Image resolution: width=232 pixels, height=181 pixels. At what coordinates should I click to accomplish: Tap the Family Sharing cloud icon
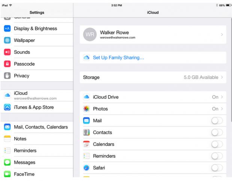point(86,57)
